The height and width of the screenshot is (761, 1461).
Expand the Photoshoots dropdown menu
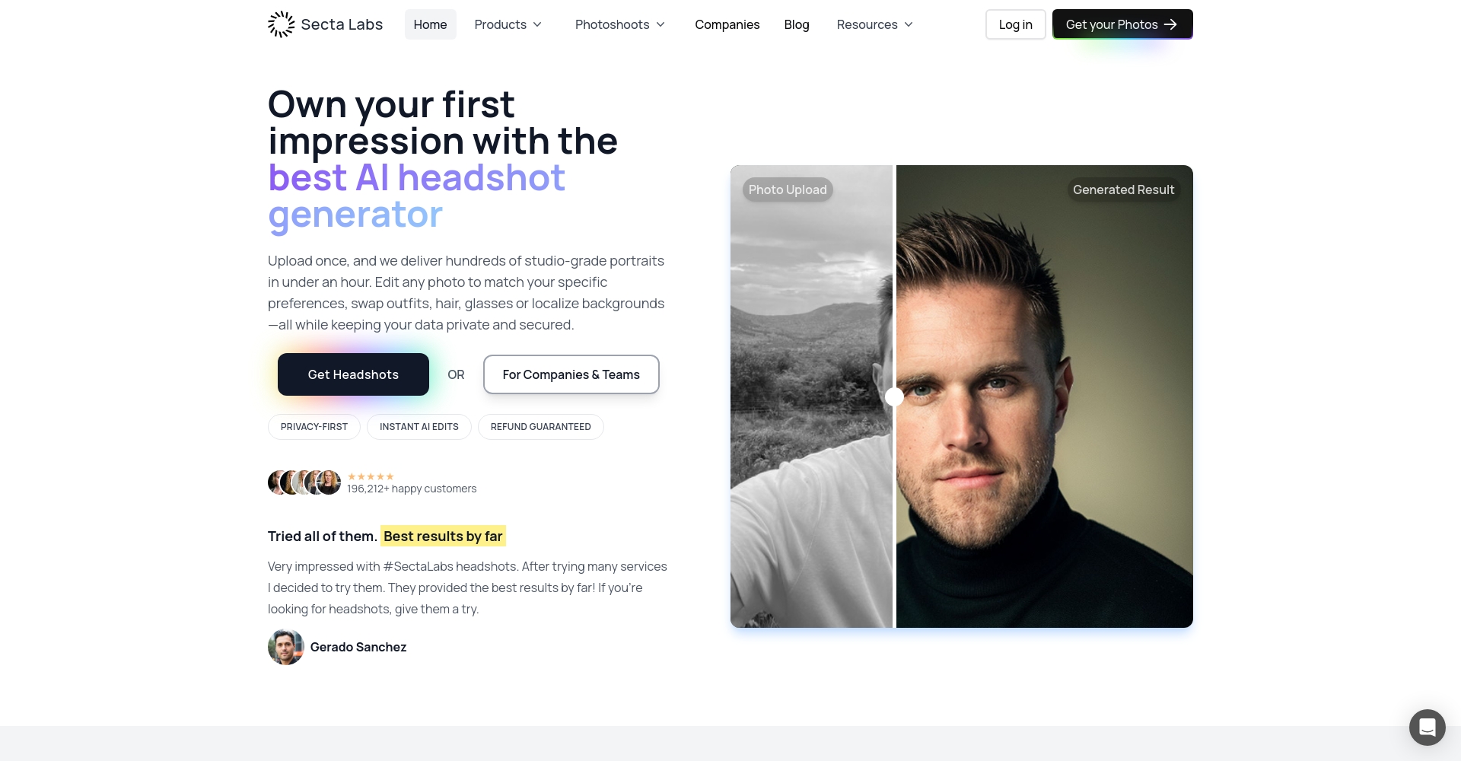tap(620, 24)
